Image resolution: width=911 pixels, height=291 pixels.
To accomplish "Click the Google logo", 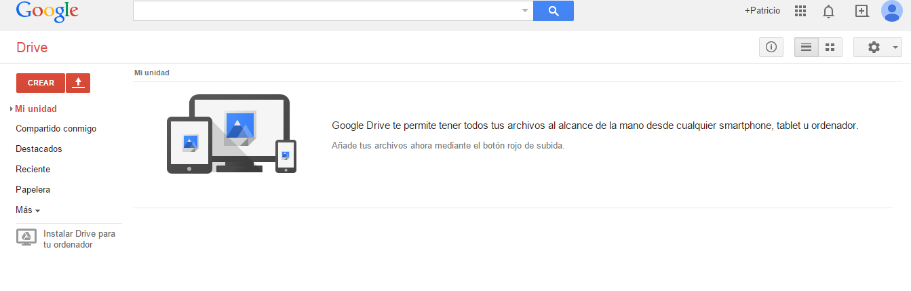I will 47,11.
